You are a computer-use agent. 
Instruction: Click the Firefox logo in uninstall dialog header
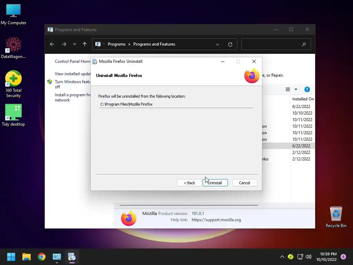[252, 76]
